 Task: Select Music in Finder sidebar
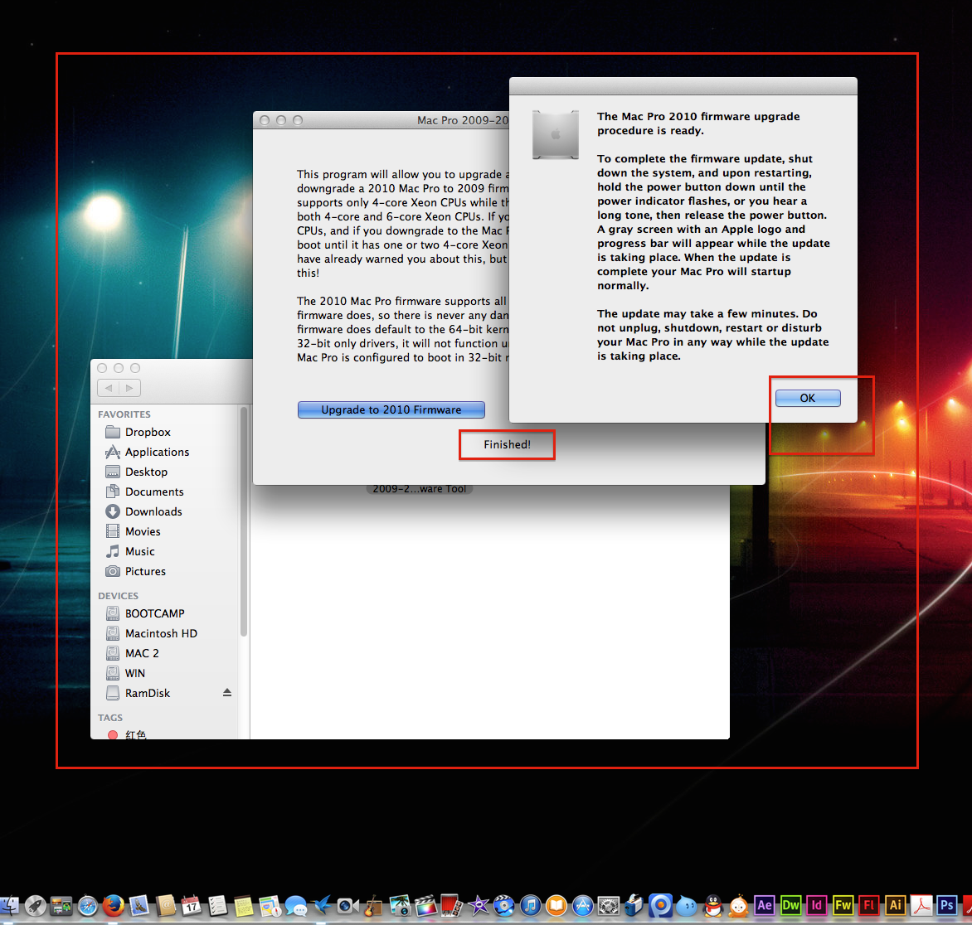(130, 551)
